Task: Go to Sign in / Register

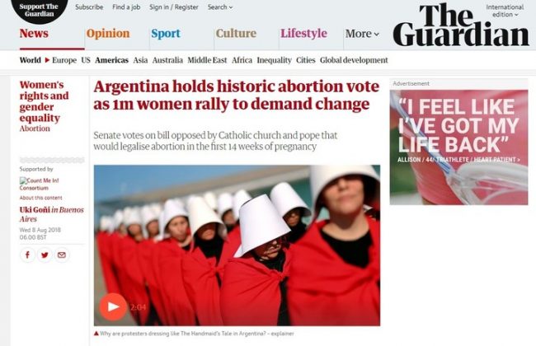Action: point(174,7)
